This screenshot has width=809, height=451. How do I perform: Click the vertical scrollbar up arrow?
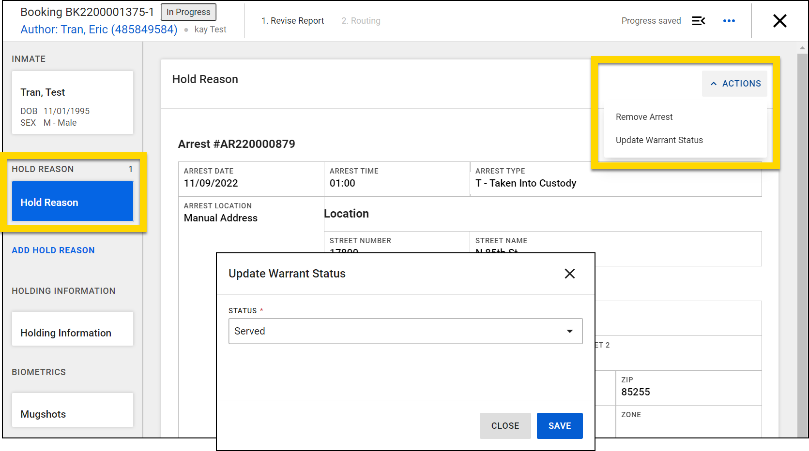(802, 48)
